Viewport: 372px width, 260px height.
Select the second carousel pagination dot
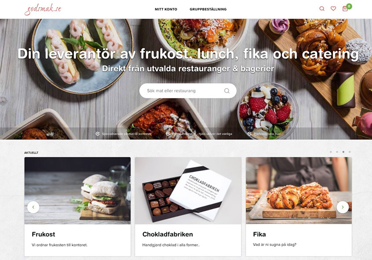(x=337, y=152)
